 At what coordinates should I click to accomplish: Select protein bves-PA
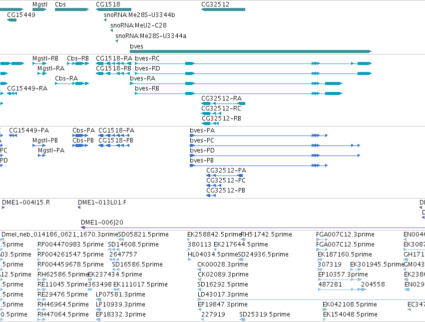tap(259, 135)
